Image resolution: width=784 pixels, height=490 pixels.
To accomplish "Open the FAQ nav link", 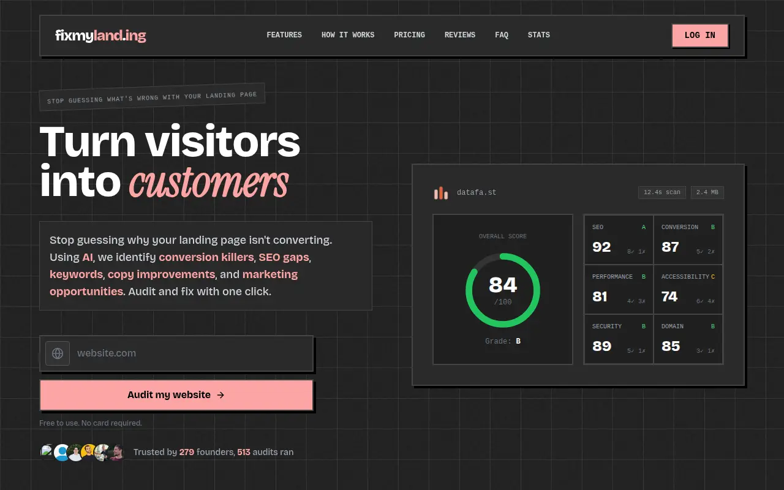I will coord(502,35).
